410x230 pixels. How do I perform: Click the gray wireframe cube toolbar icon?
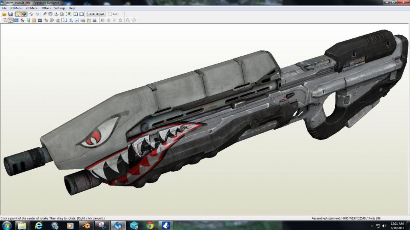[x=31, y=14]
